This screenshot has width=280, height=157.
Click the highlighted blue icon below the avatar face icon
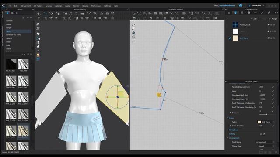(x=38, y=59)
